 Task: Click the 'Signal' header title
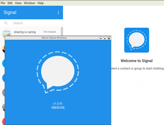[10, 12]
